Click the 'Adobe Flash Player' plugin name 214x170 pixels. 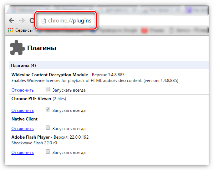point(31,137)
